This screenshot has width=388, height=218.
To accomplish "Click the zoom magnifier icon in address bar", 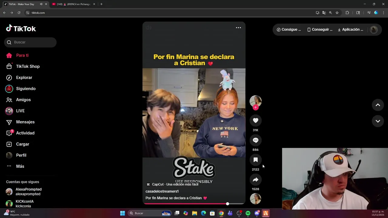I will click(330, 13).
